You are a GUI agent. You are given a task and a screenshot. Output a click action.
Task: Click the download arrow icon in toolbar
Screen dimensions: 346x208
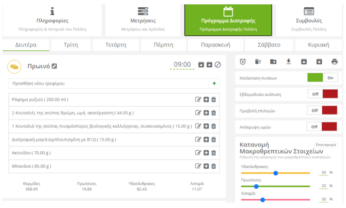(289, 62)
